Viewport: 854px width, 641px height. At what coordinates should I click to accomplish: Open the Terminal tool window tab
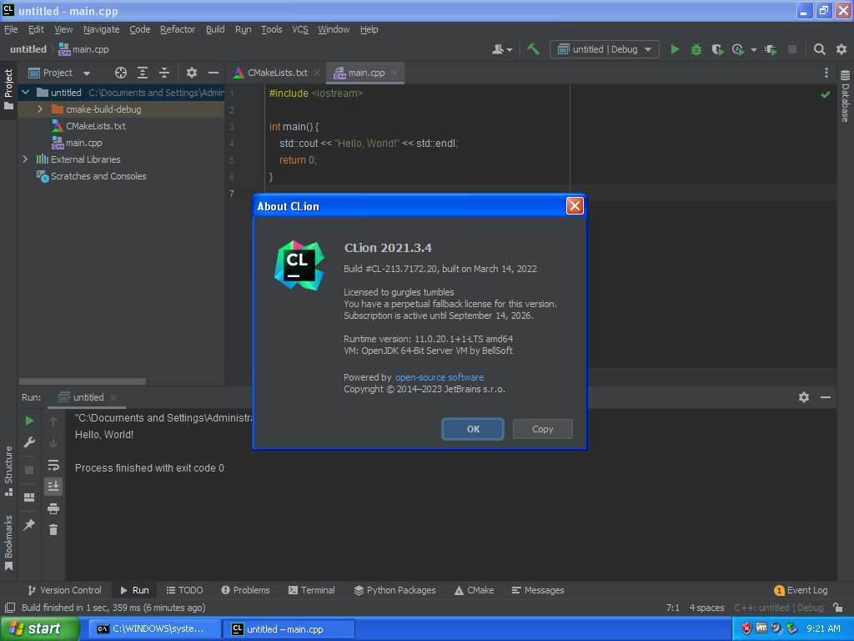tap(312, 590)
